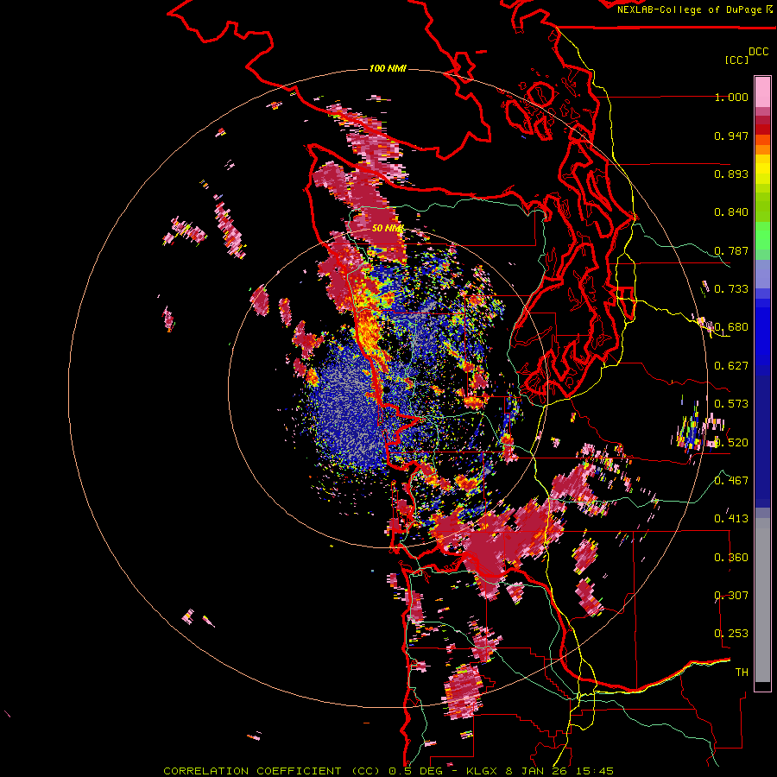The image size is (777, 777).
Task: Click the 0.680 legend value
Action: [x=731, y=327]
